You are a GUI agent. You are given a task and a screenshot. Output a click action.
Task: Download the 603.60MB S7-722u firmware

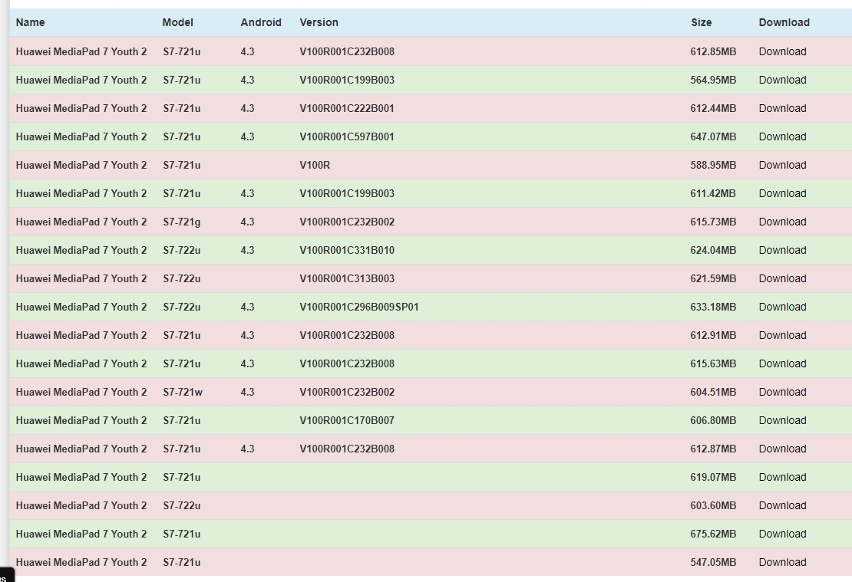point(782,505)
